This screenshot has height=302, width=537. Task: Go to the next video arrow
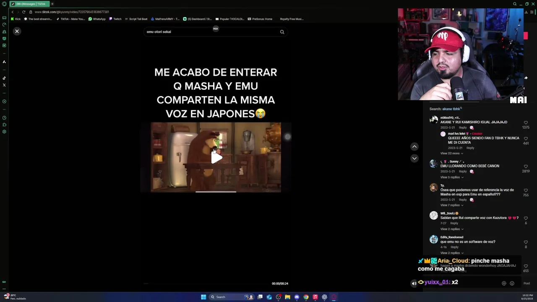[x=414, y=158]
